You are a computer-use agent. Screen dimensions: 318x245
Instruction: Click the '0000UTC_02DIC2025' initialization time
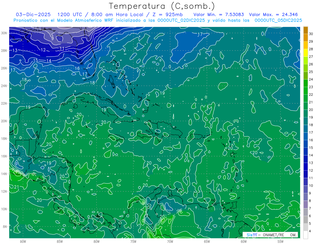click(x=181, y=20)
